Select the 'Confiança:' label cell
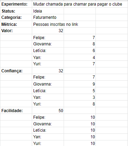Image resolution: width=128 pixels, height=146 pixels. pyautogui.click(x=16, y=71)
